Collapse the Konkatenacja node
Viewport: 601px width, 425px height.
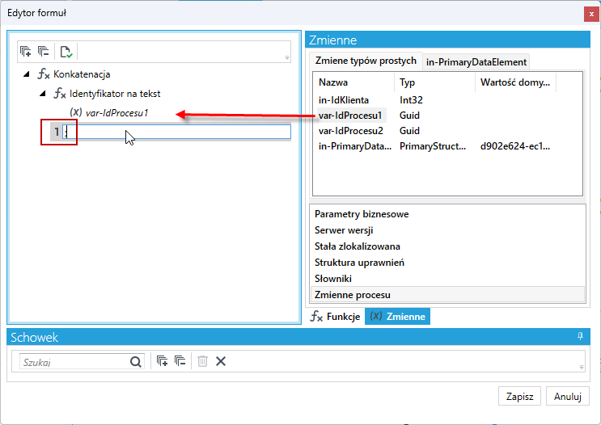point(27,74)
